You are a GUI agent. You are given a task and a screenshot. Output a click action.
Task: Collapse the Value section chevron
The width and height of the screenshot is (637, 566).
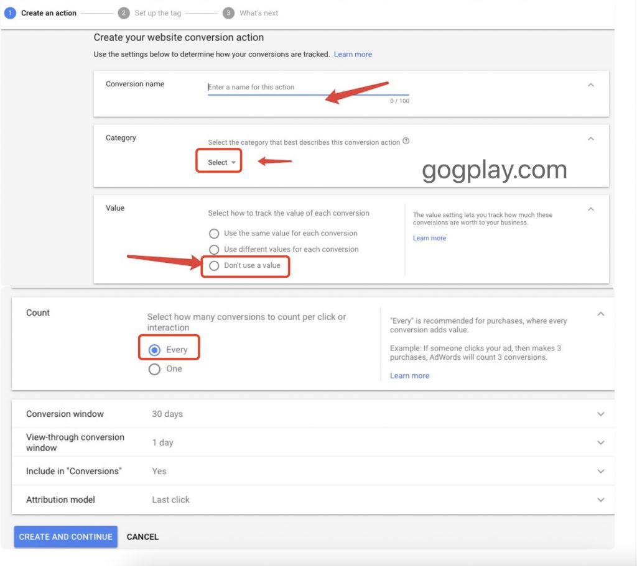(x=591, y=209)
